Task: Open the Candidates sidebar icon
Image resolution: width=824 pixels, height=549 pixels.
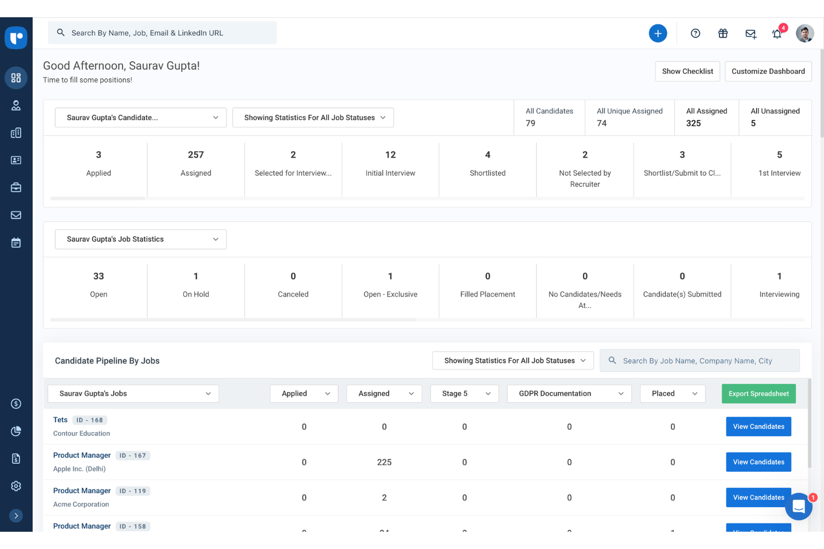Action: (16, 106)
